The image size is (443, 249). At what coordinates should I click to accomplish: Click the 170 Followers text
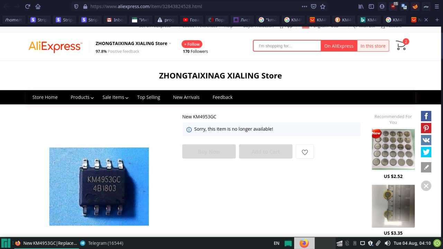[x=196, y=52]
